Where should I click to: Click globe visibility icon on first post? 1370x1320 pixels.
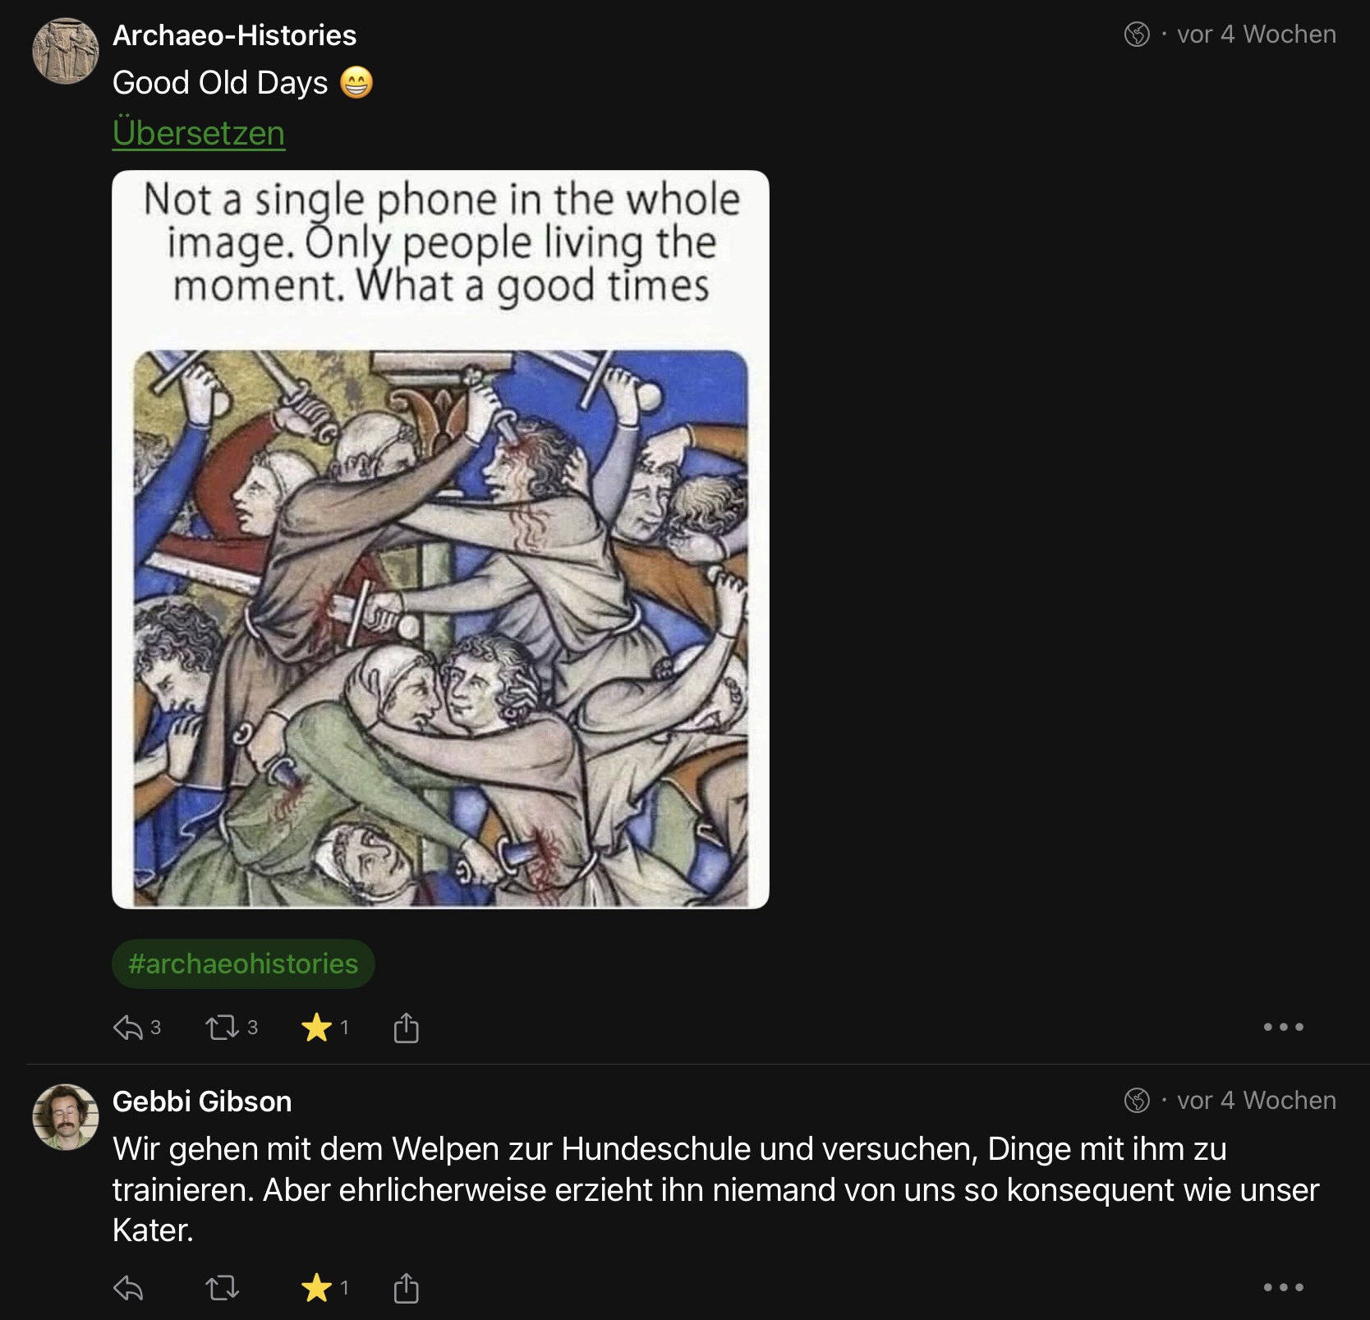[1137, 34]
